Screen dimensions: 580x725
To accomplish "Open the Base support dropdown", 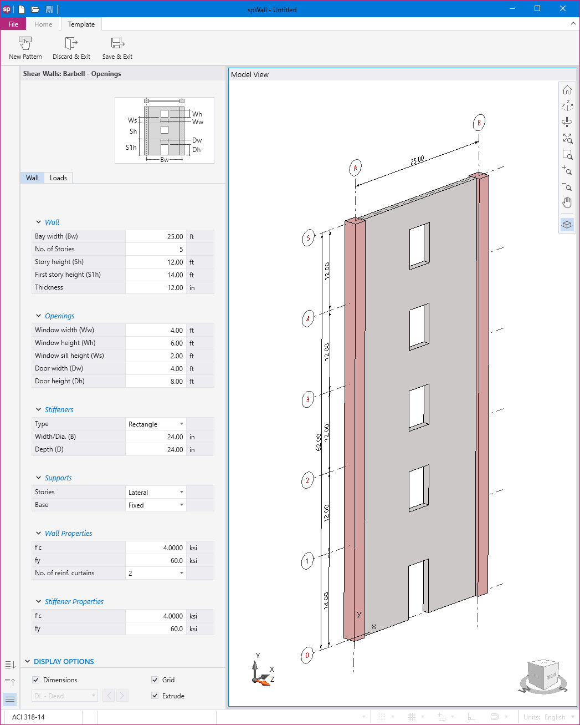I will pyautogui.click(x=156, y=505).
